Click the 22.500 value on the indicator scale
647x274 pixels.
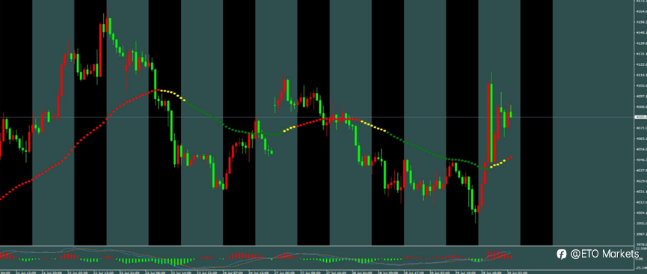coord(641,249)
